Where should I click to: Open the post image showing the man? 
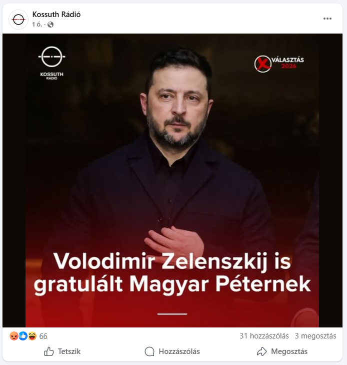(x=172, y=180)
